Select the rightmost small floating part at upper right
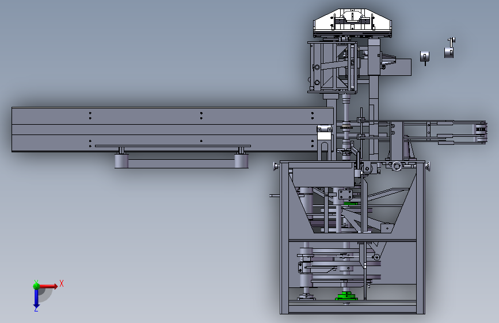 point(450,48)
